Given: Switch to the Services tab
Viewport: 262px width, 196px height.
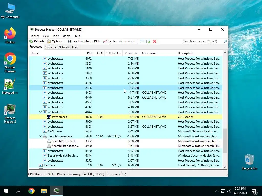Looking at the screenshot, I should point(50,47).
